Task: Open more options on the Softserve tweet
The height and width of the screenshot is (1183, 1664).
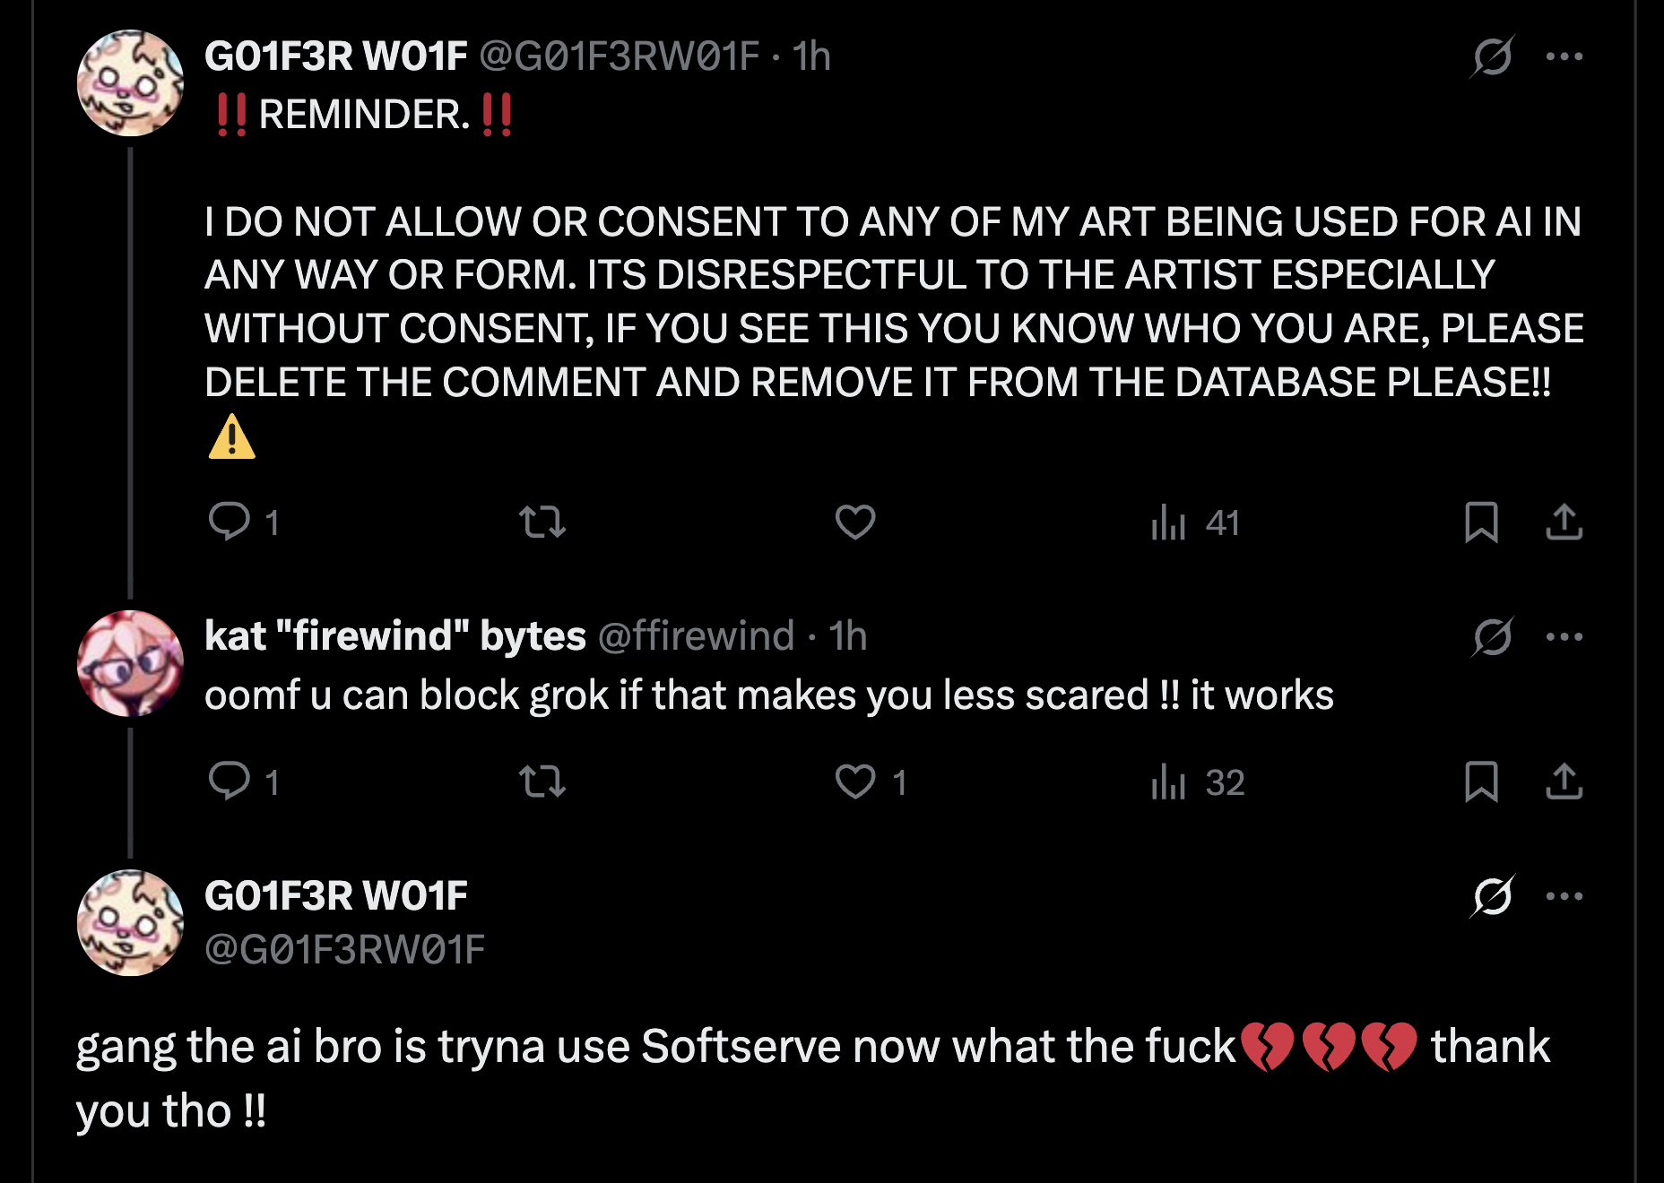Action: point(1564,896)
